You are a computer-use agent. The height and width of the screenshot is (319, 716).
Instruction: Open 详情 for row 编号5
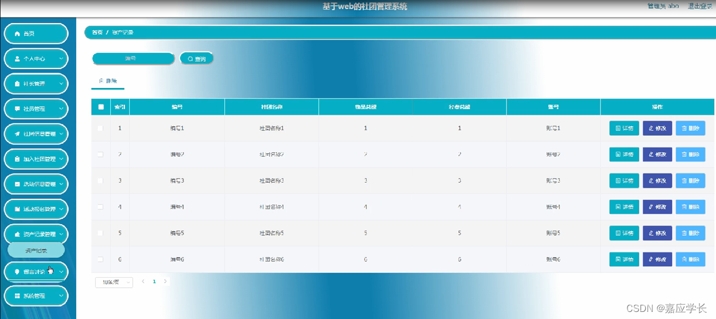point(624,233)
